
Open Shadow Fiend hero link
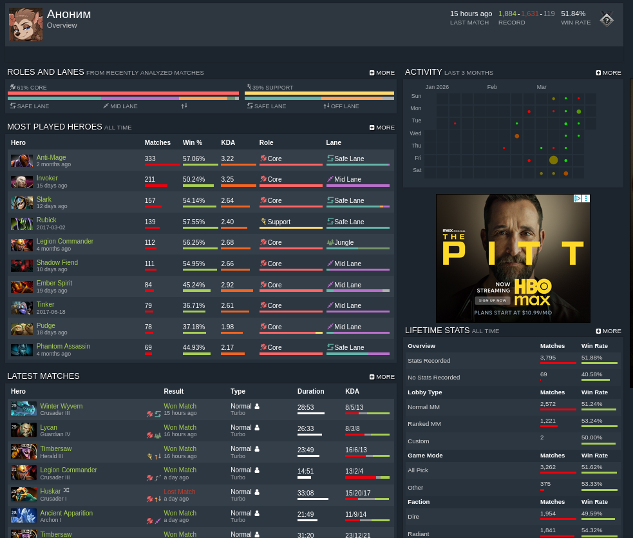point(57,262)
